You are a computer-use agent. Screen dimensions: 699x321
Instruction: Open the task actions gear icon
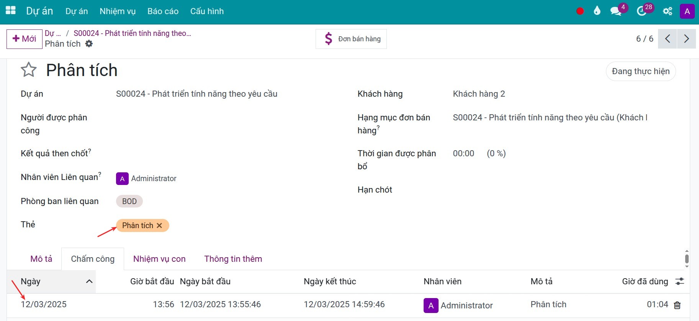pos(89,44)
